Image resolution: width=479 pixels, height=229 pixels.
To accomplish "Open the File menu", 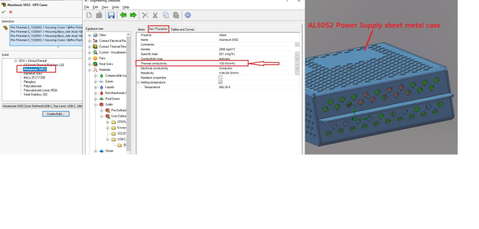I will [87, 7].
